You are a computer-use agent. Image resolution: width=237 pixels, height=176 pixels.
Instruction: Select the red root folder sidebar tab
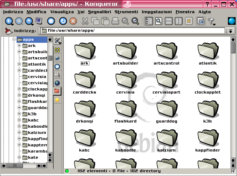pos(57,91)
